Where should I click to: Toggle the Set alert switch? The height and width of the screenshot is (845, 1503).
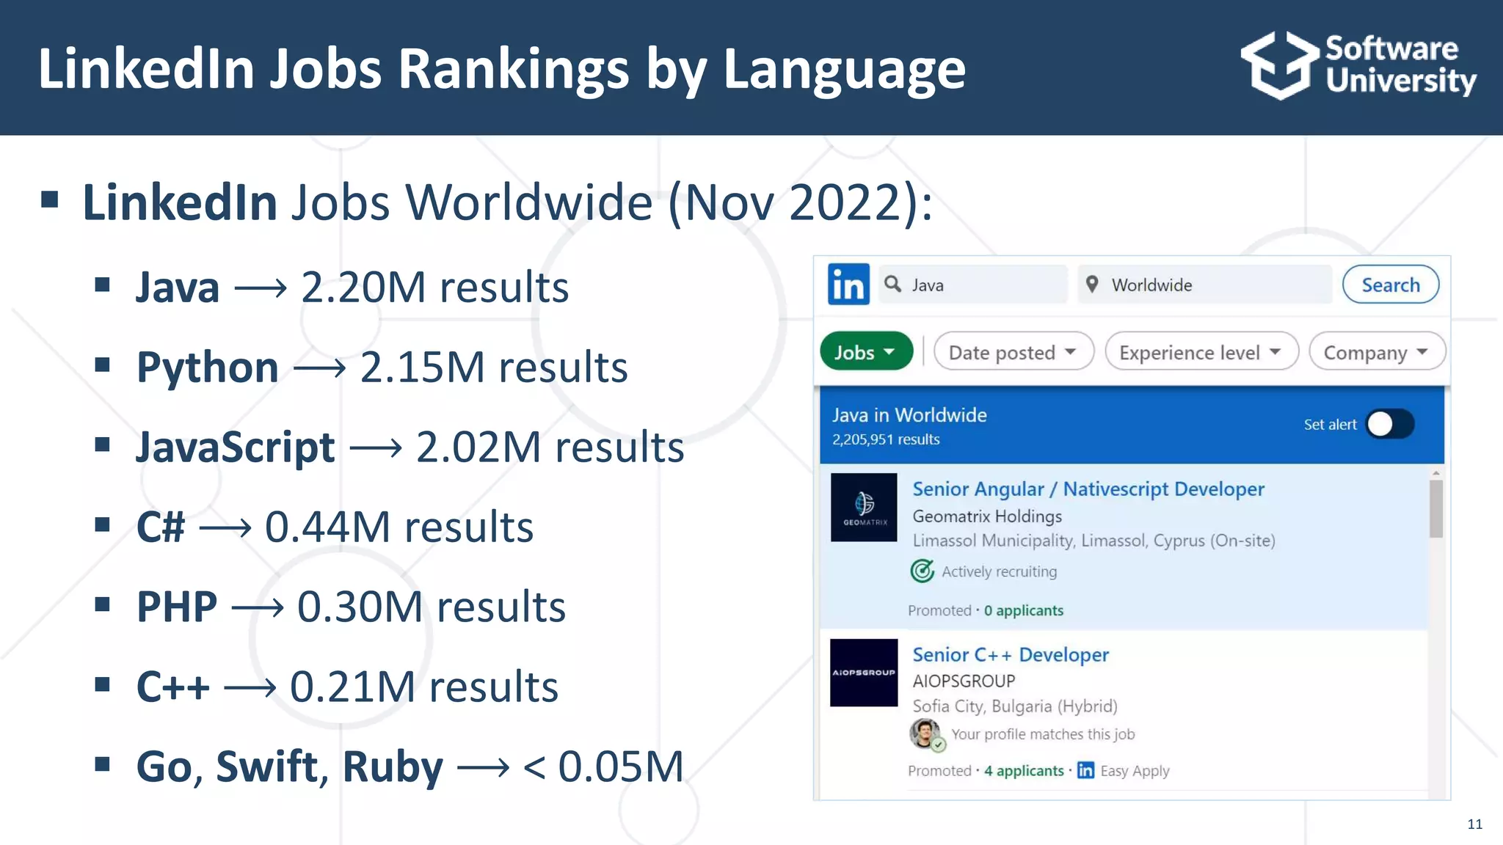[1390, 424]
